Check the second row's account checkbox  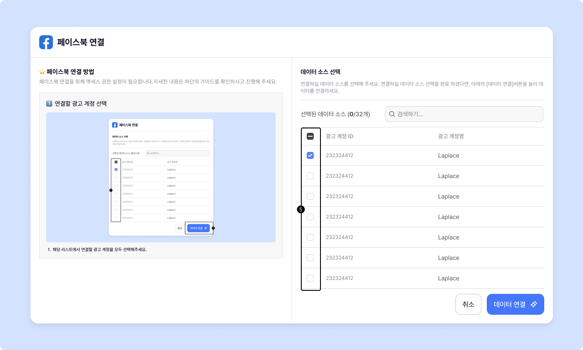click(x=310, y=176)
